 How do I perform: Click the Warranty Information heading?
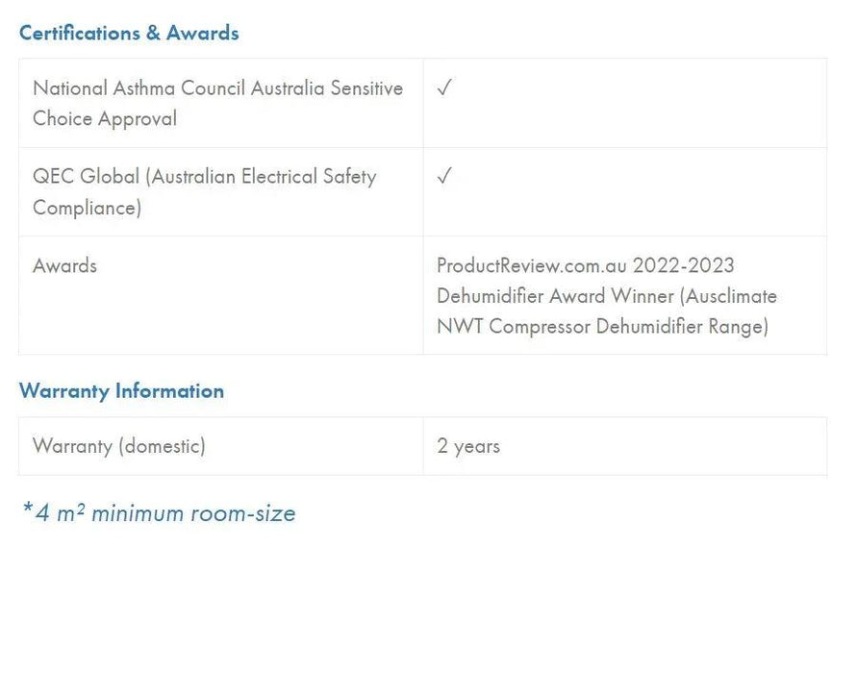pos(121,390)
